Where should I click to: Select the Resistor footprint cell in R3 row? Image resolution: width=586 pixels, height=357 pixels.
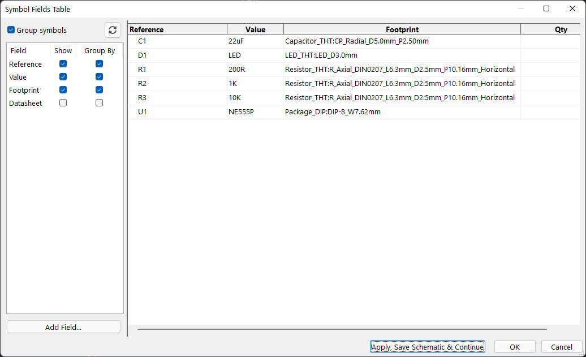click(402, 98)
